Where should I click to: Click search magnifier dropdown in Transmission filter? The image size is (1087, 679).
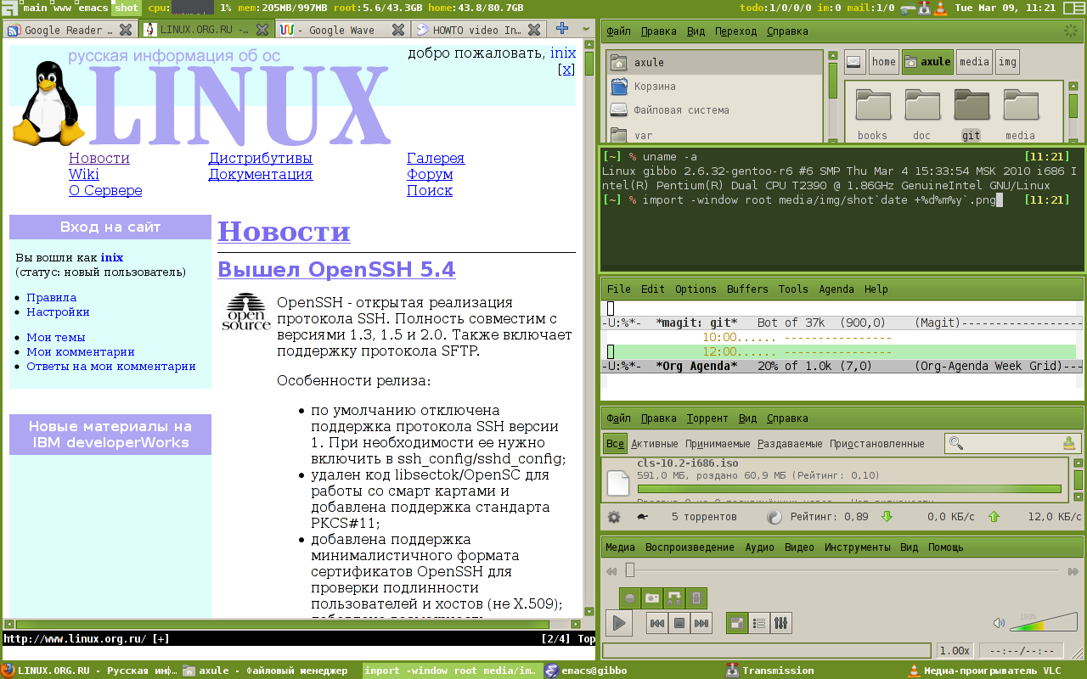pyautogui.click(x=957, y=443)
